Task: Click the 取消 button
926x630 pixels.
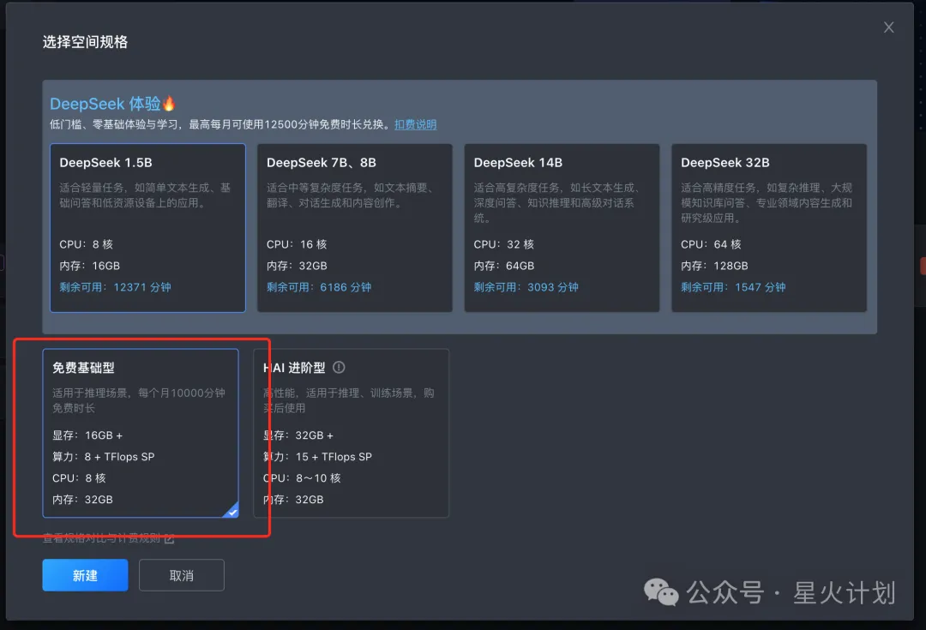Action: pyautogui.click(x=181, y=575)
